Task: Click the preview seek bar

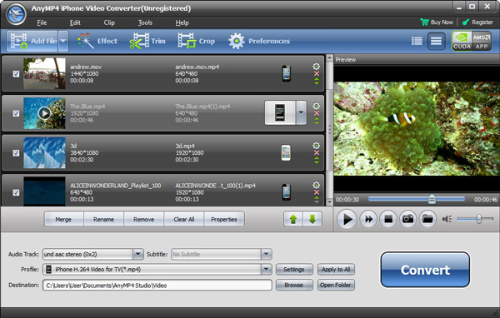Action: pyautogui.click(x=417, y=199)
